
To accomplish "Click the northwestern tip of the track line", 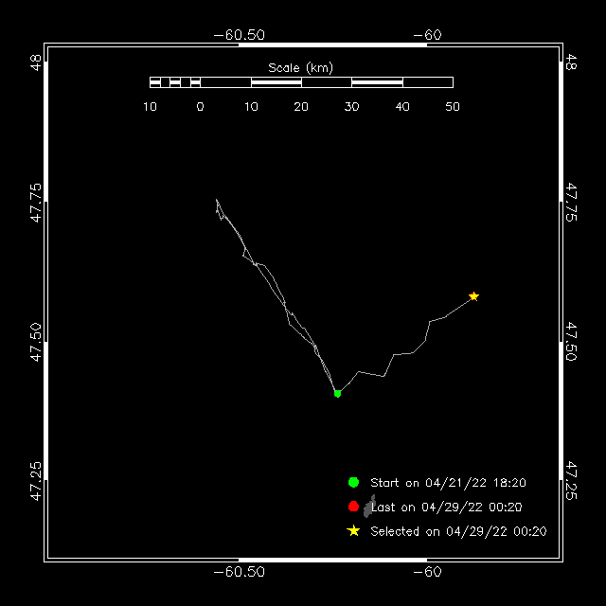I will pos(217,201).
